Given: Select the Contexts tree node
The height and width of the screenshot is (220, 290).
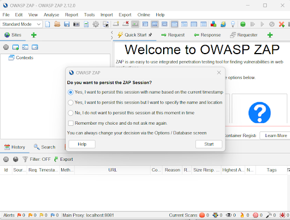Looking at the screenshot, I should [21, 58].
